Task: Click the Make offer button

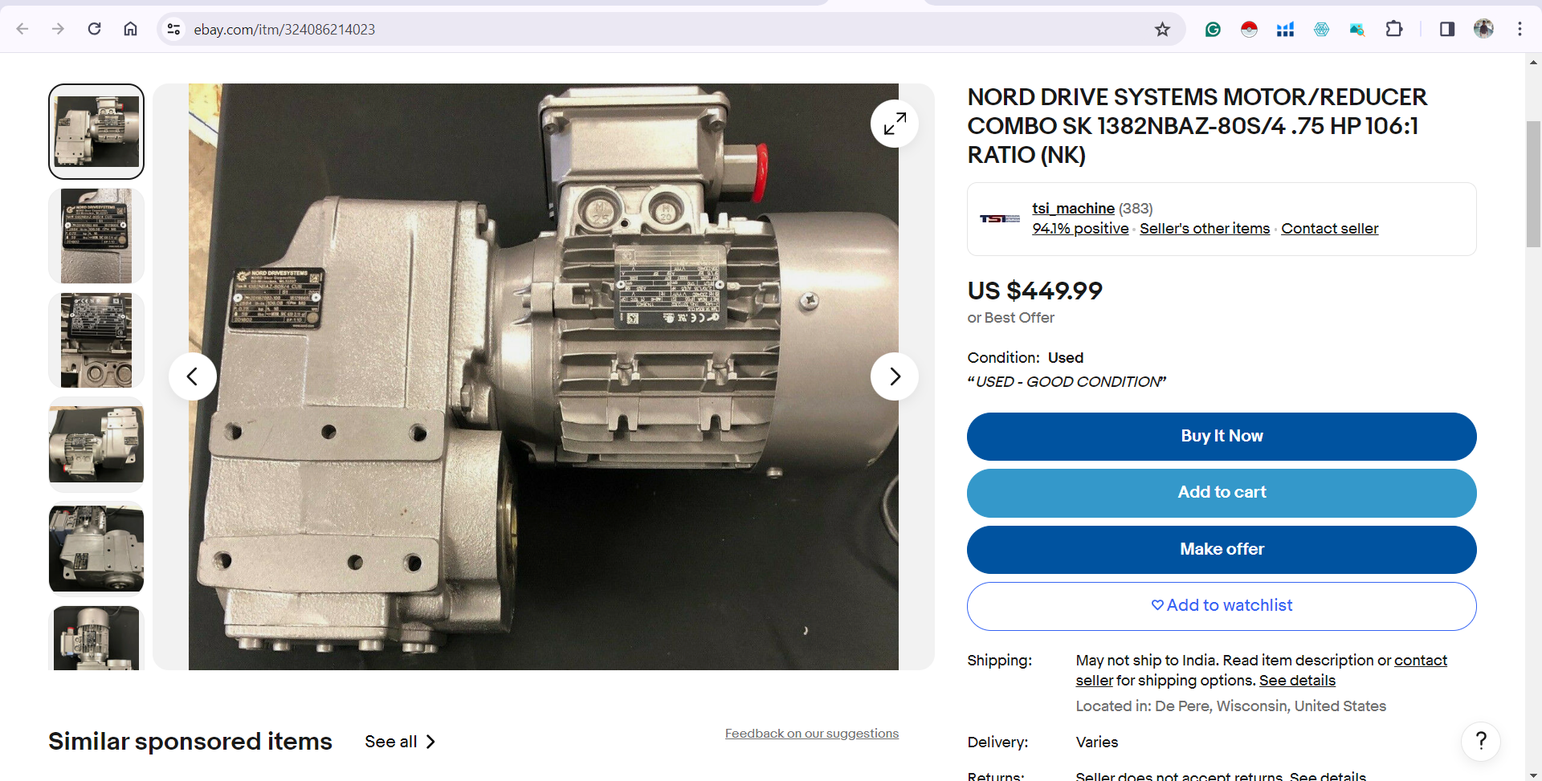Action: pos(1222,550)
